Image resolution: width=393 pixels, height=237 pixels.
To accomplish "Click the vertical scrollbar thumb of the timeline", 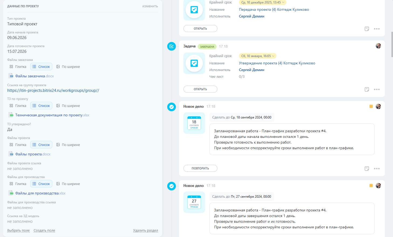I will [392, 44].
